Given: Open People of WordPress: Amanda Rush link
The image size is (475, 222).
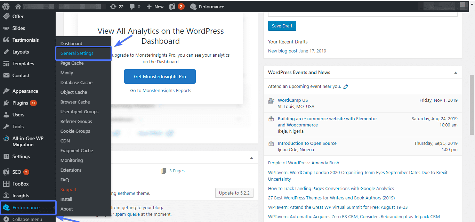Looking at the screenshot, I should tap(304, 163).
